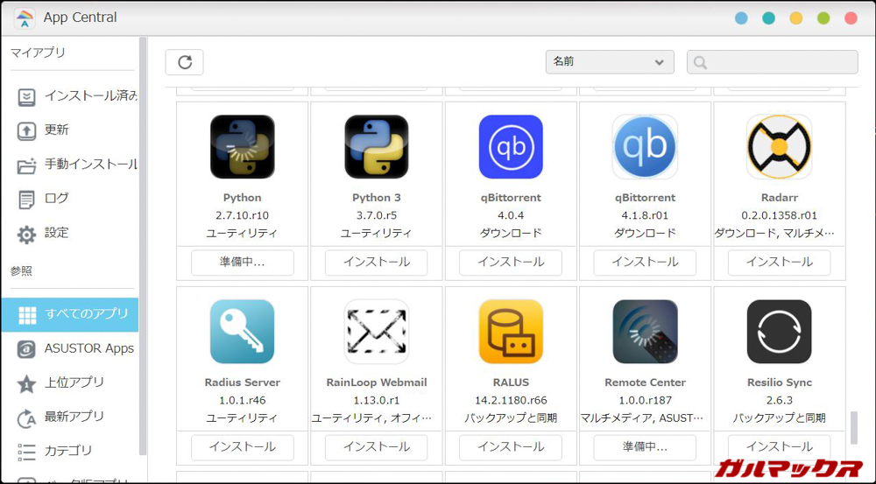
Task: Expand the 名前 sort dropdown
Action: pyautogui.click(x=609, y=62)
